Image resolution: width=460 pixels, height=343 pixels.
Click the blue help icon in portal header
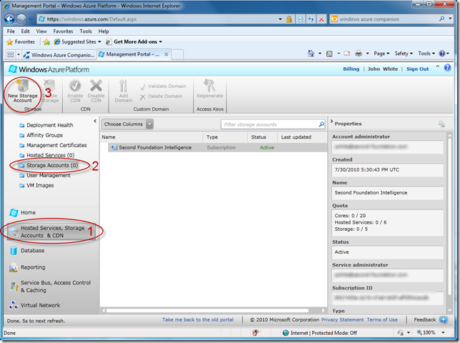coord(447,68)
